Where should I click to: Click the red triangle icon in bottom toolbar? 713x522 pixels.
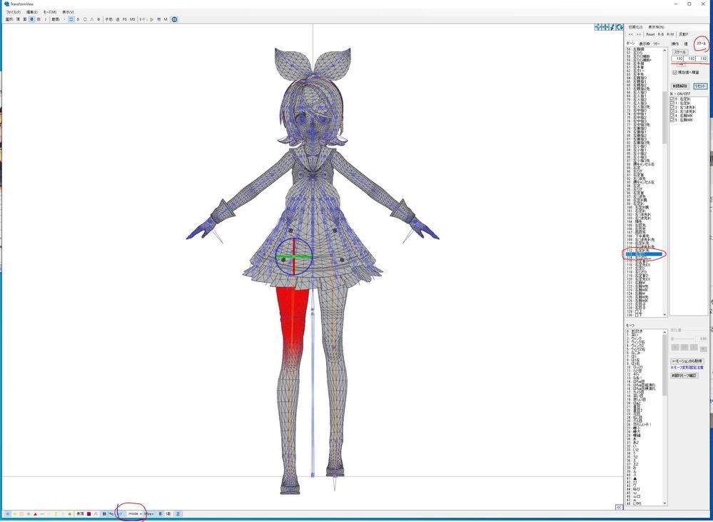point(35,514)
